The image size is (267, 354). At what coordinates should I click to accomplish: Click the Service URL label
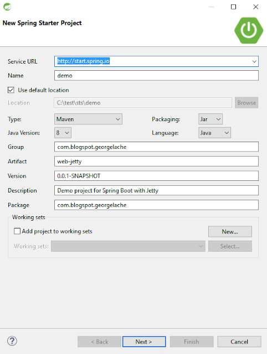22,61
